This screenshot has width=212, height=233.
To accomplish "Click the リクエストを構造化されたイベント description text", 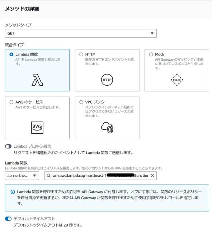I will tap(73, 153).
